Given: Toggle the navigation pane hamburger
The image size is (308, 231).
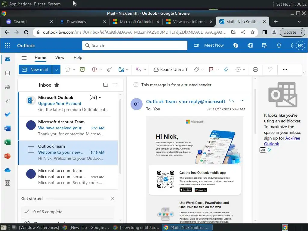Looking at the screenshot, I should click(x=24, y=58).
